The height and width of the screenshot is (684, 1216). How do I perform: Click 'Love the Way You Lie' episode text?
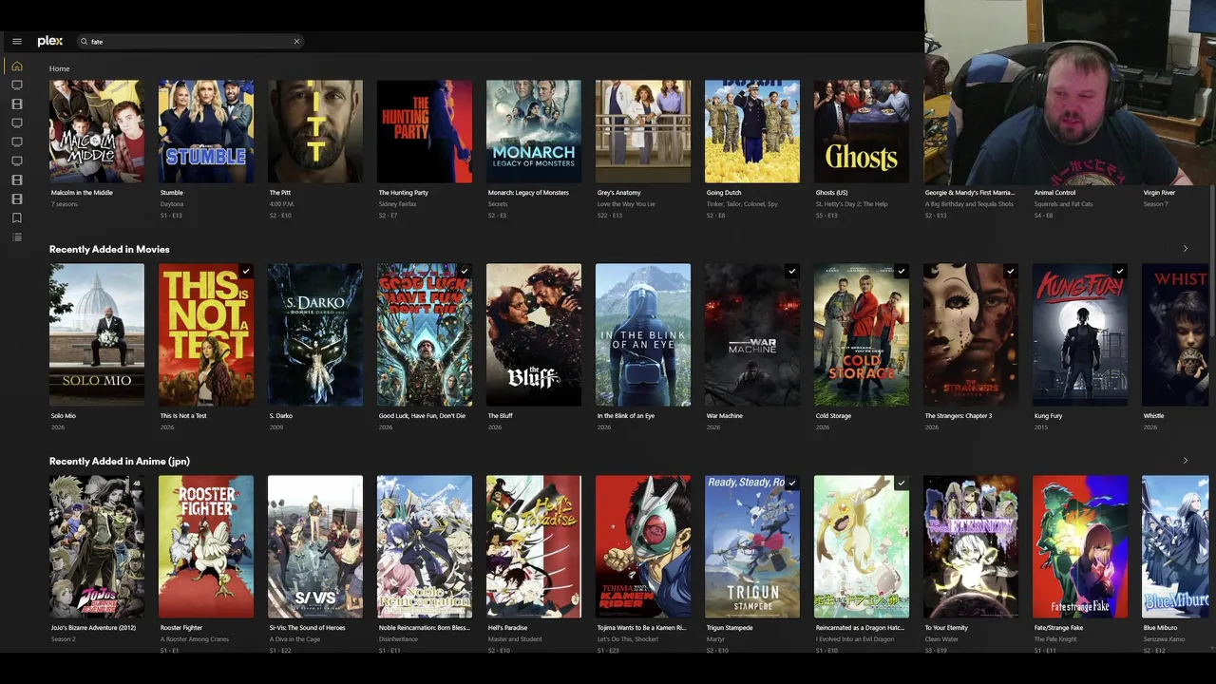626,204
